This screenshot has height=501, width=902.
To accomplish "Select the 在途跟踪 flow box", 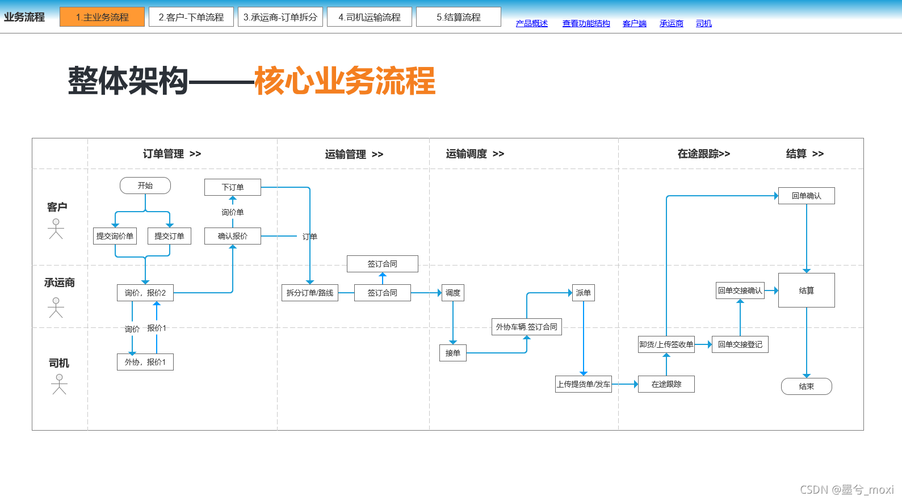I will (666, 384).
